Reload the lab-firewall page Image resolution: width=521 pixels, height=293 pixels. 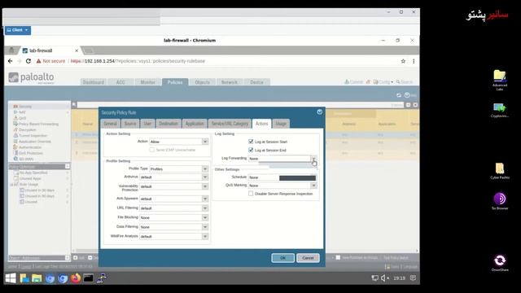tap(28, 61)
